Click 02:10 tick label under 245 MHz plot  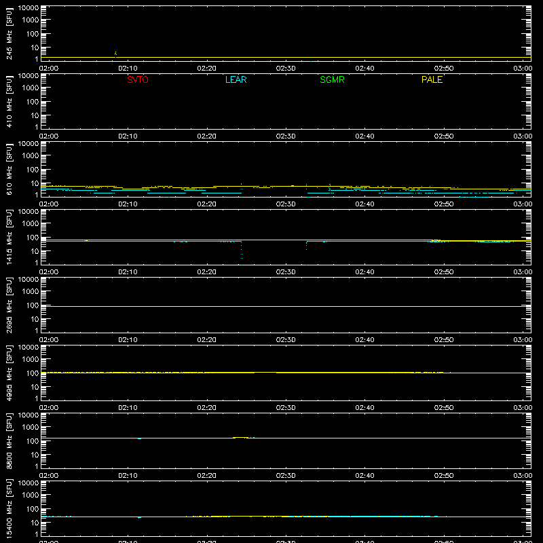click(x=128, y=69)
